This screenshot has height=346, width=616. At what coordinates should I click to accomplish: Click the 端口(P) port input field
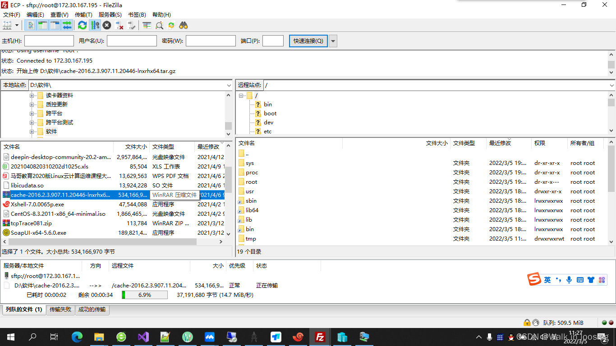273,41
